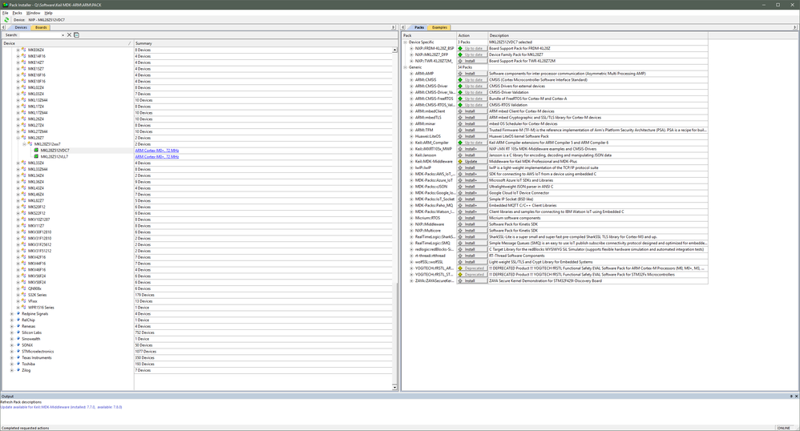Click the Pack Installer title bar icon

pyautogui.click(x=5, y=5)
